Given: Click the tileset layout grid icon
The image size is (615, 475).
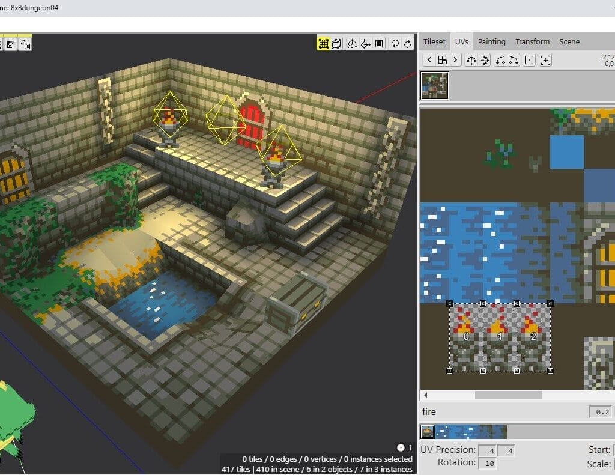Looking at the screenshot, I should [x=443, y=59].
